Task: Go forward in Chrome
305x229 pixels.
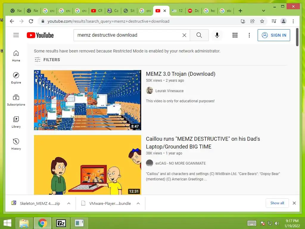Action: 21,21
